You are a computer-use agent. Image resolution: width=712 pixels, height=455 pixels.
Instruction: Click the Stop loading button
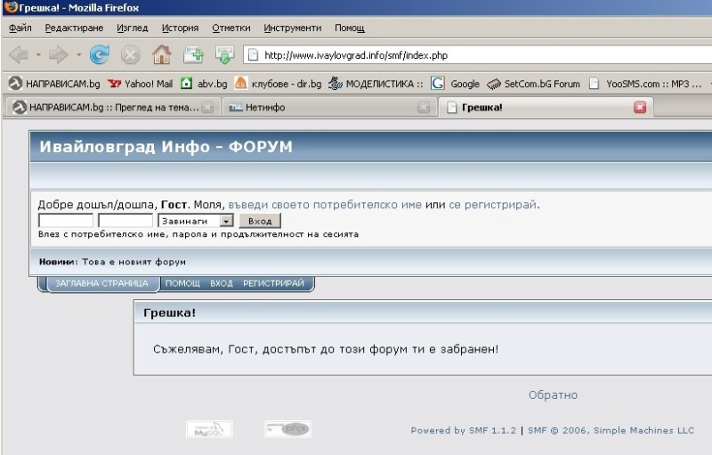pos(131,55)
